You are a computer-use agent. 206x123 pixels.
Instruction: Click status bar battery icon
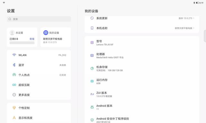tap(197, 3)
